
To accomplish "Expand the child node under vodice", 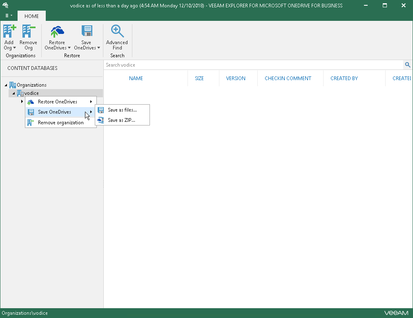I will (22, 101).
